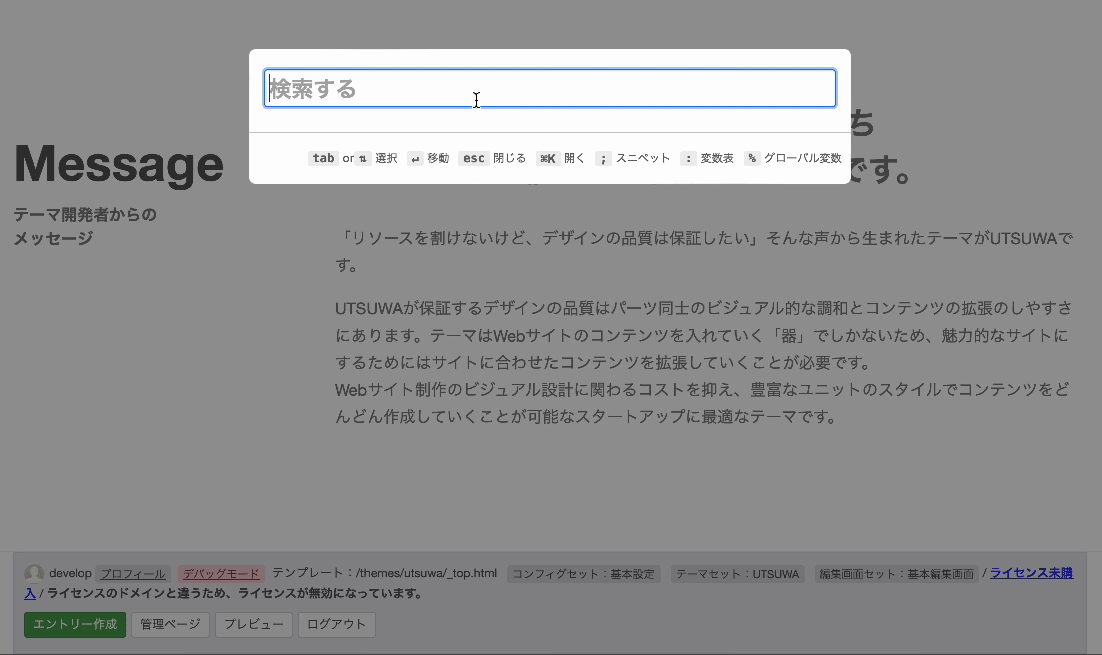
Task: Click the percent グローバル変数 key badge
Action: tap(752, 158)
